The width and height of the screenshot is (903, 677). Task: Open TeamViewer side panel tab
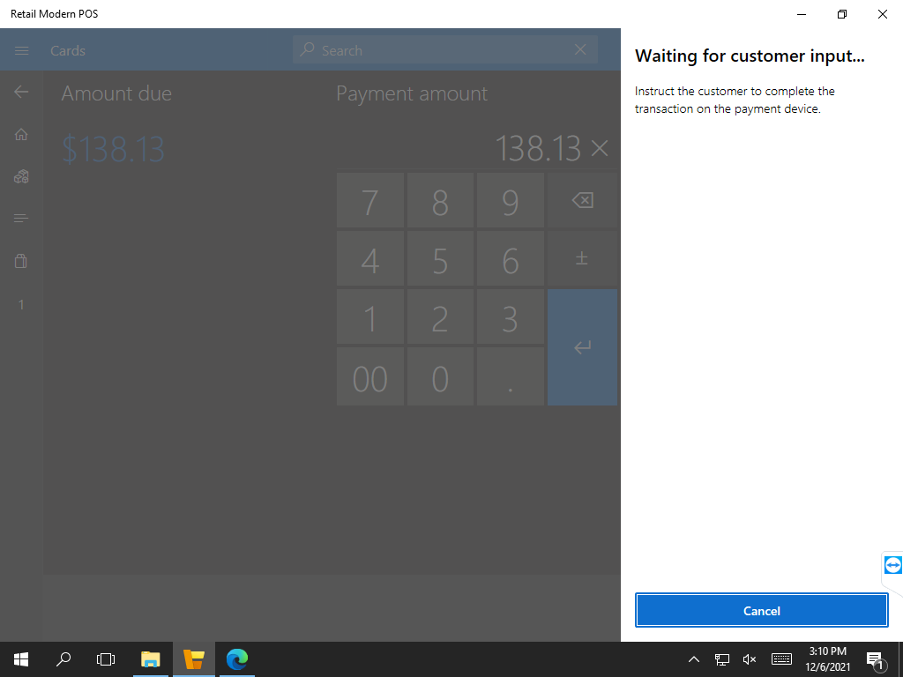click(892, 565)
